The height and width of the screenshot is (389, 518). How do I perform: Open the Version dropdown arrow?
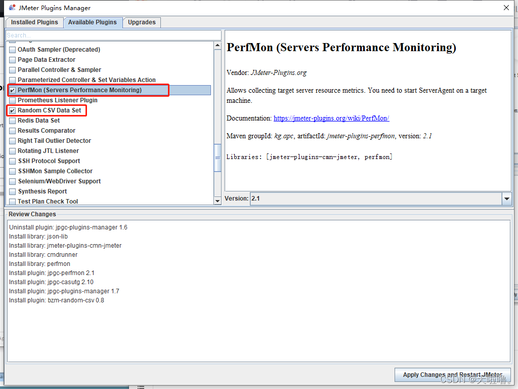tap(506, 199)
